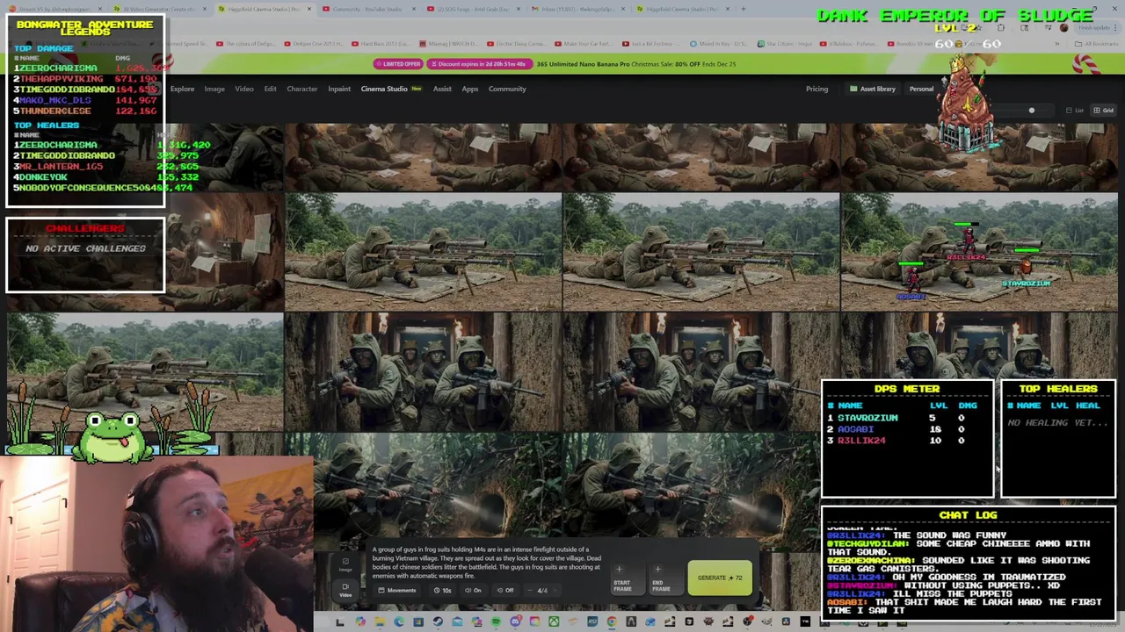The image size is (1125, 632).
Task: Open the RST app taskbar icon
Action: point(592,621)
